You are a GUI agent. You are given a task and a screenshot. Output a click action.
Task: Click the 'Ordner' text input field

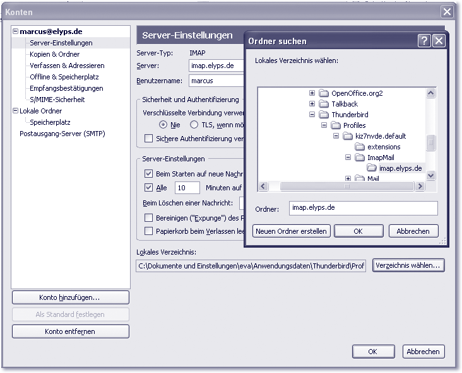(x=363, y=208)
